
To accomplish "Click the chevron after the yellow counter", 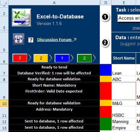I will pyautogui.click(x=50, y=58).
